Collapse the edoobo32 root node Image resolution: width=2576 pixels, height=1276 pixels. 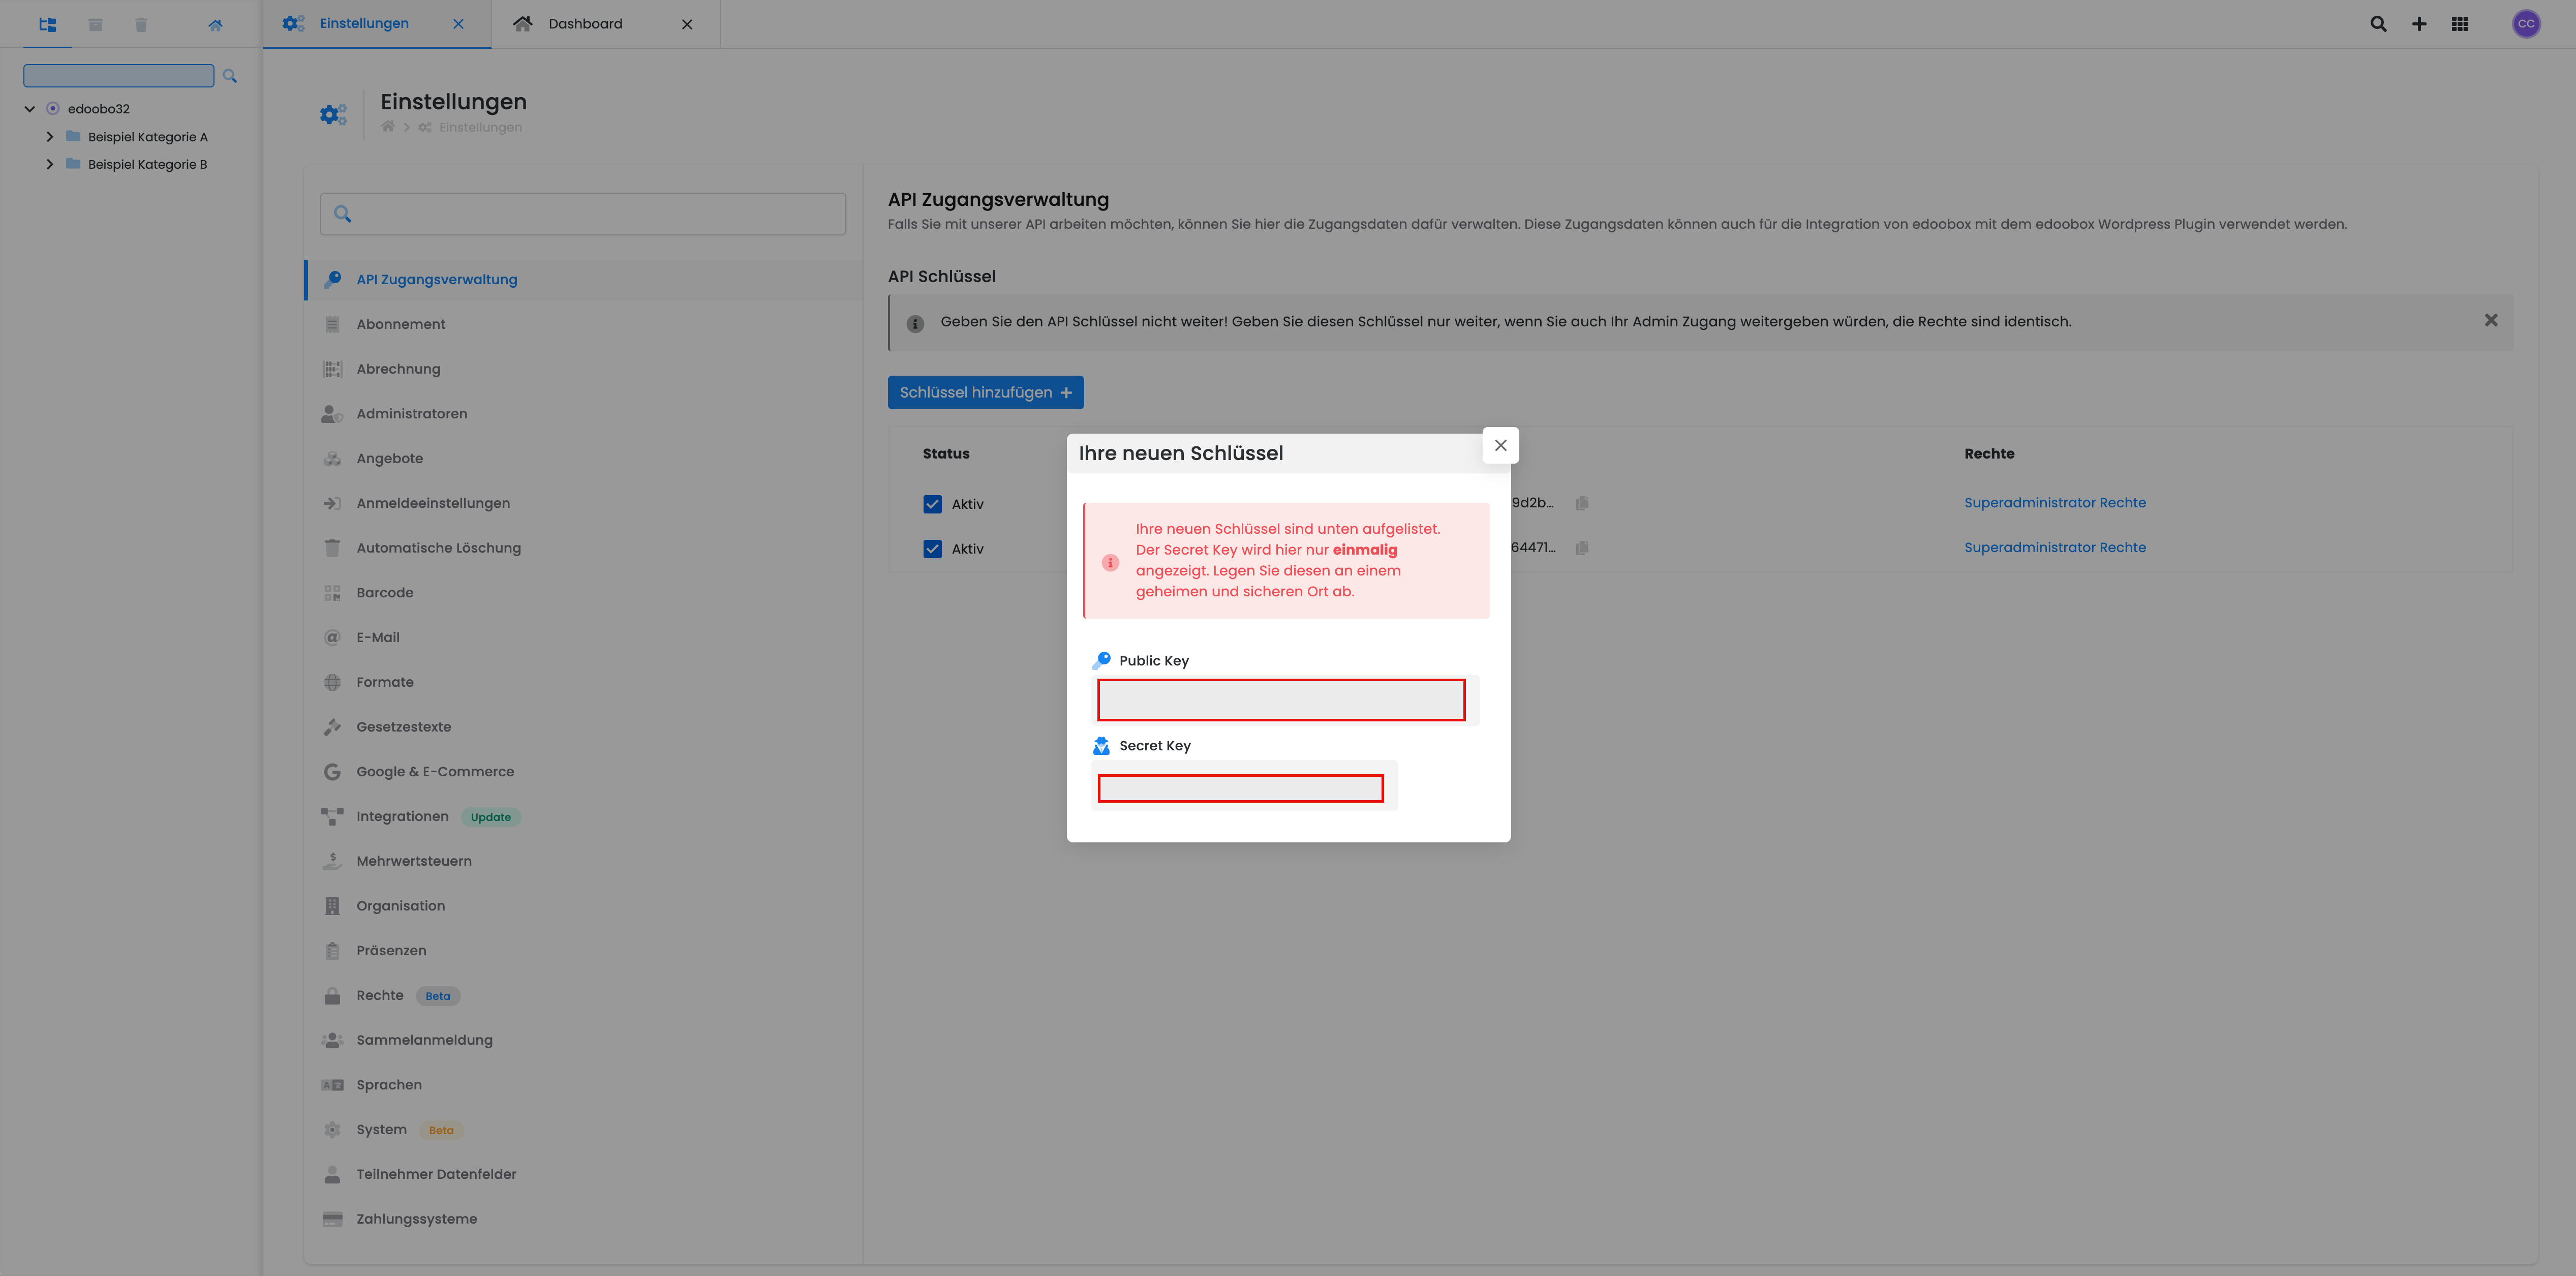coord(30,109)
